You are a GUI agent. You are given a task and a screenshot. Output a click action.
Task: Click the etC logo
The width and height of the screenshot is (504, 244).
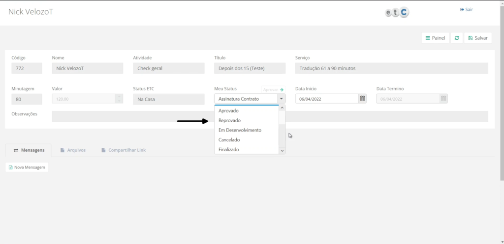pos(397,13)
